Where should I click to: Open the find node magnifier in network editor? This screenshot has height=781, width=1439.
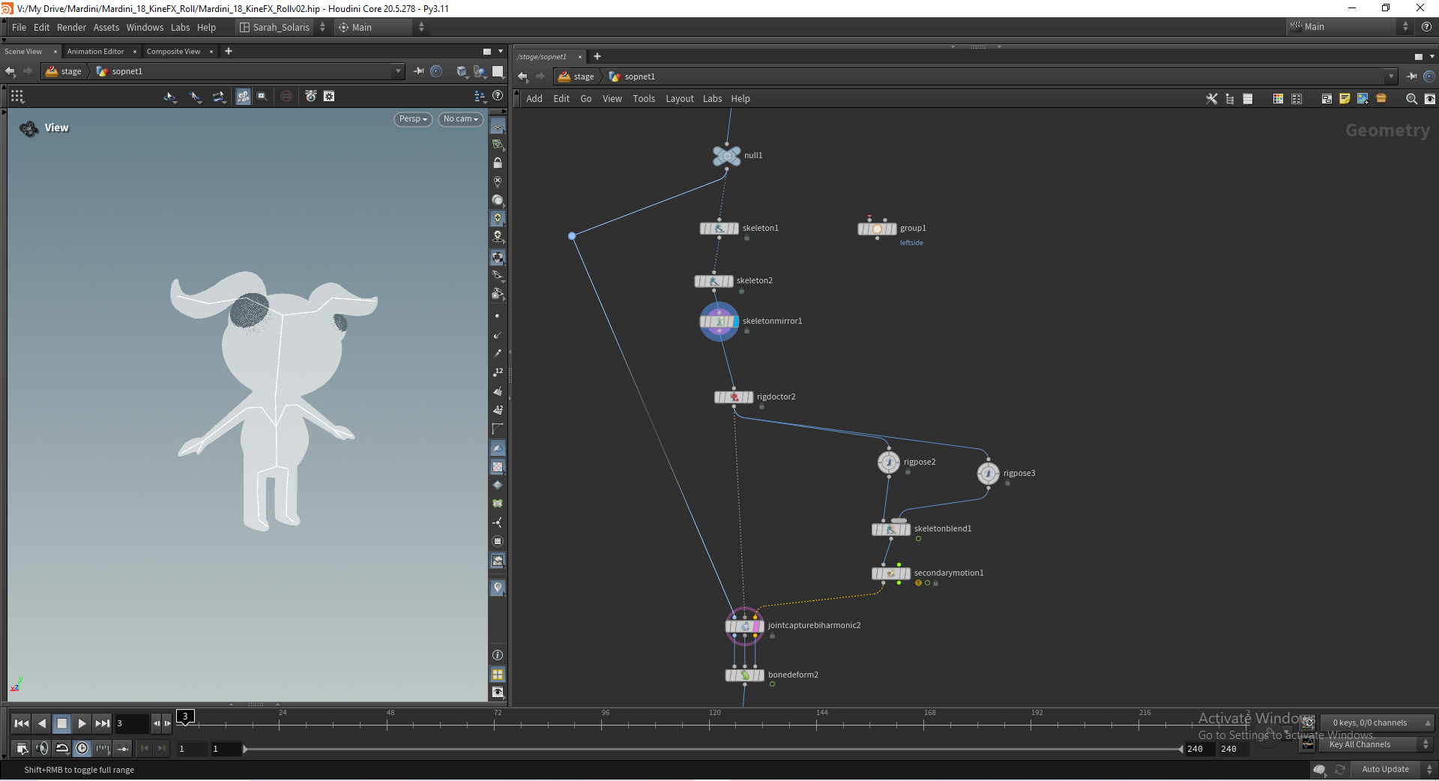[1411, 99]
